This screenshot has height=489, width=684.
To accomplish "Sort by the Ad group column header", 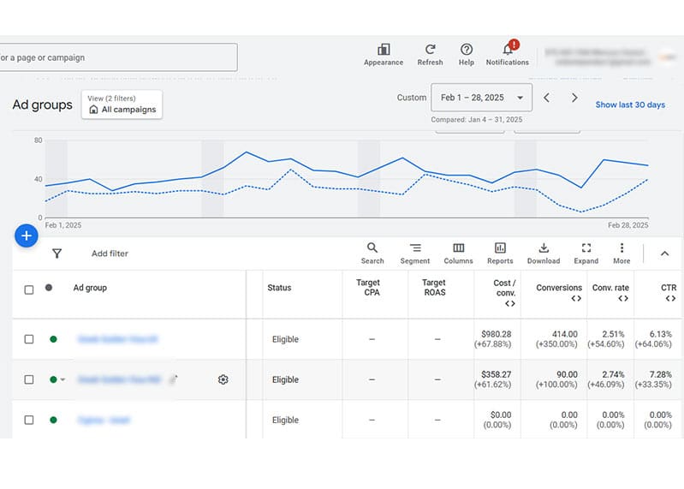I will pyautogui.click(x=90, y=288).
